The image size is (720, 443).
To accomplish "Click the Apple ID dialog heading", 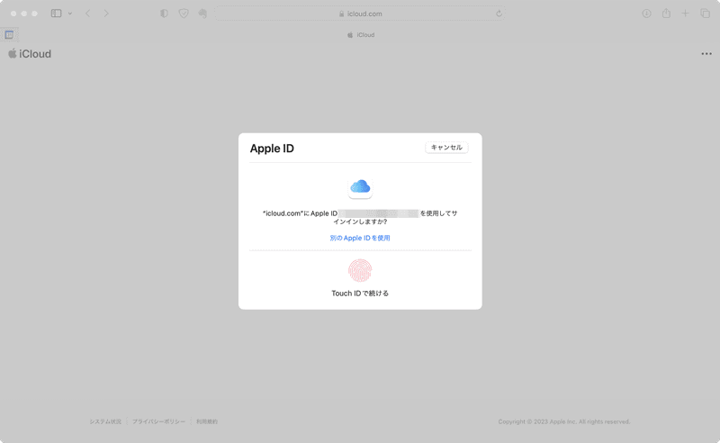I will (x=272, y=149).
